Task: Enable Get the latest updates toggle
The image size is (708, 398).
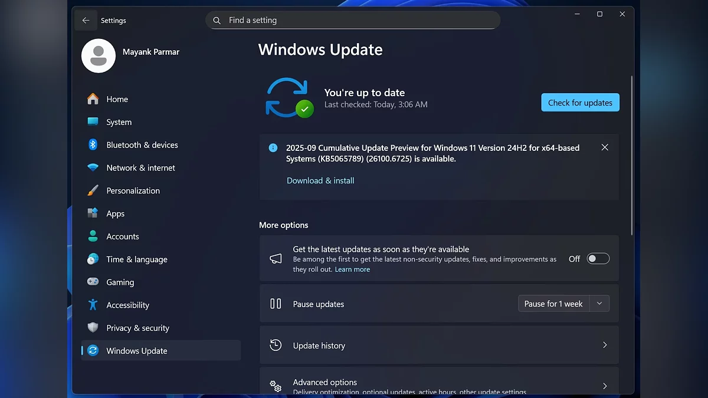Action: [598, 259]
